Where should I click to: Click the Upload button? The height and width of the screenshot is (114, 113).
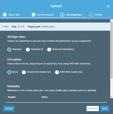[9, 108]
